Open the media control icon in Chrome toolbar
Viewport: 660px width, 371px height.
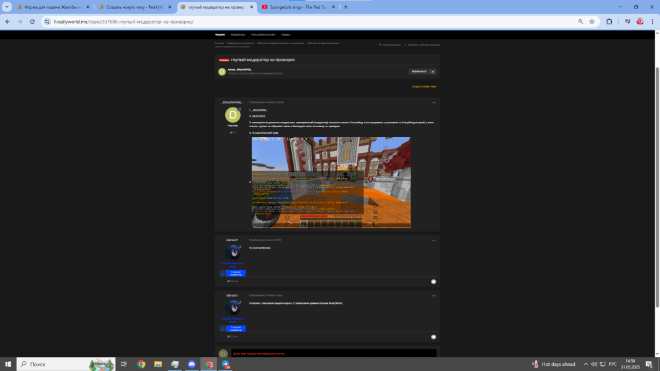627,22
